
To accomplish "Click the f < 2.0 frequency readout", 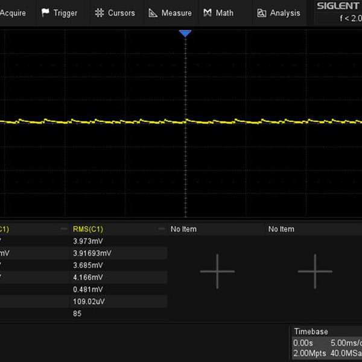I will coord(351,18).
